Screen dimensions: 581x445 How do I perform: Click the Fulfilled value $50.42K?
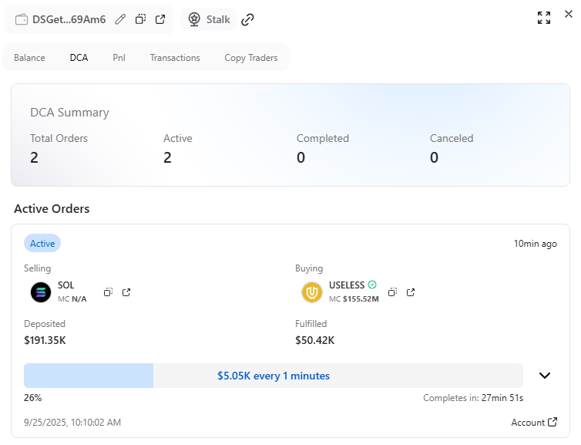coord(315,340)
